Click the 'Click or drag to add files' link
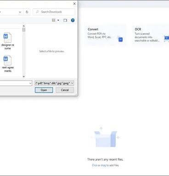This screenshot has width=169, height=176. point(105,165)
